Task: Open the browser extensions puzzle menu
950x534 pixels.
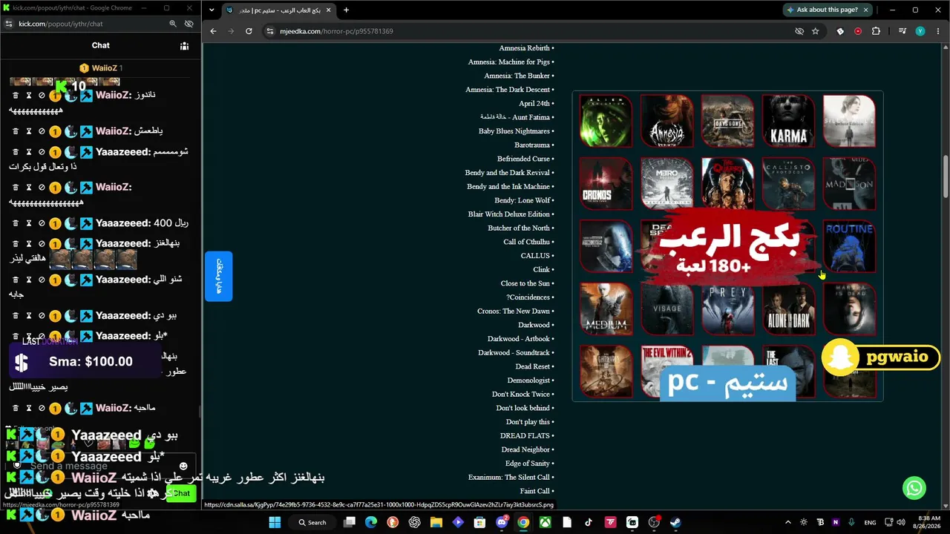Action: click(x=876, y=31)
